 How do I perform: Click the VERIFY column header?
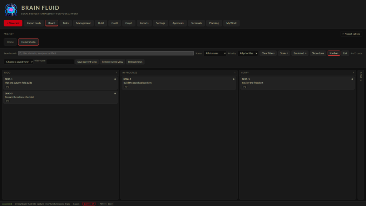pos(297,73)
